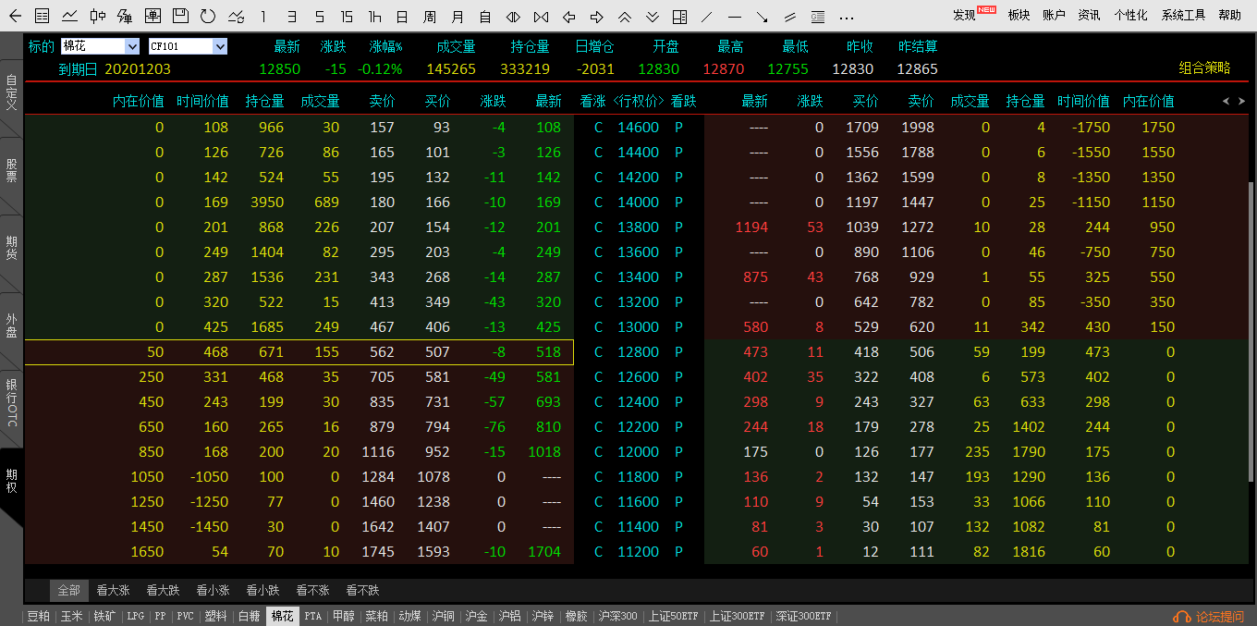Viewport: 1257px width, 626px height.
Task: Click the save disk icon
Action: tap(181, 16)
